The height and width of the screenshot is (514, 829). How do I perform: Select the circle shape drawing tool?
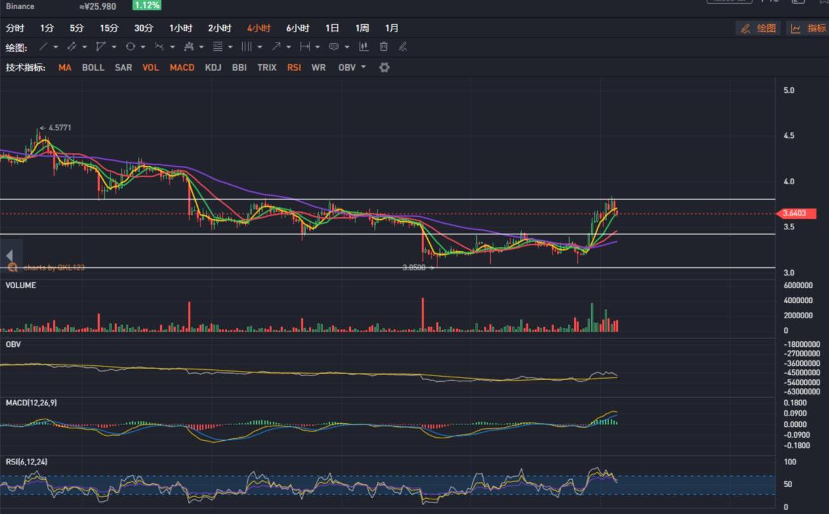[x=130, y=47]
